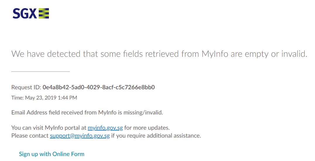Click 'for more updates' text
The width and height of the screenshot is (315, 161).
click(x=147, y=128)
